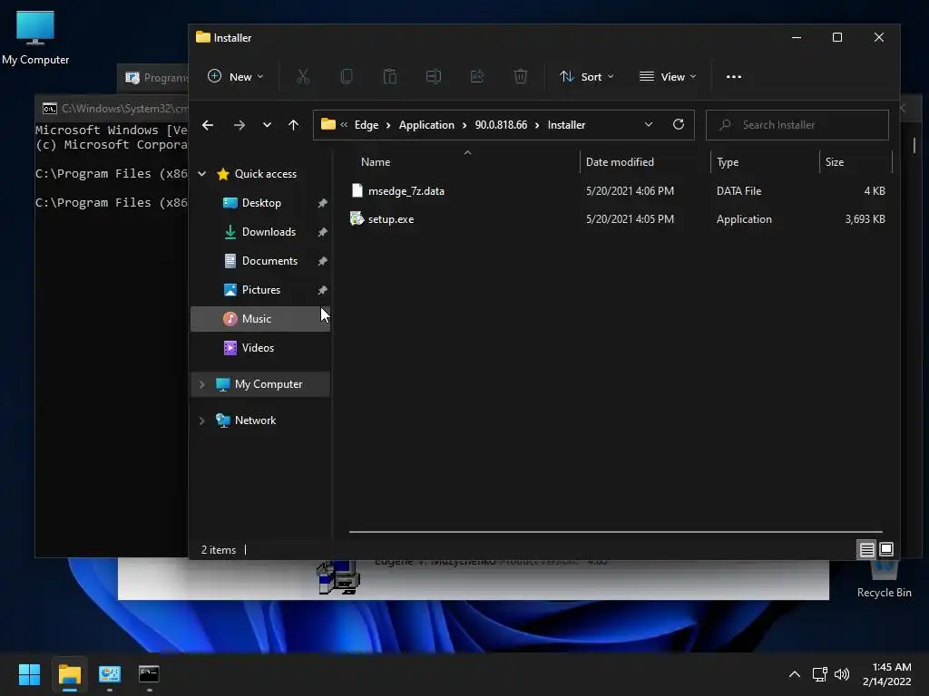Image resolution: width=929 pixels, height=696 pixels.
Task: Click the Share icon in toolbar
Action: (x=477, y=76)
